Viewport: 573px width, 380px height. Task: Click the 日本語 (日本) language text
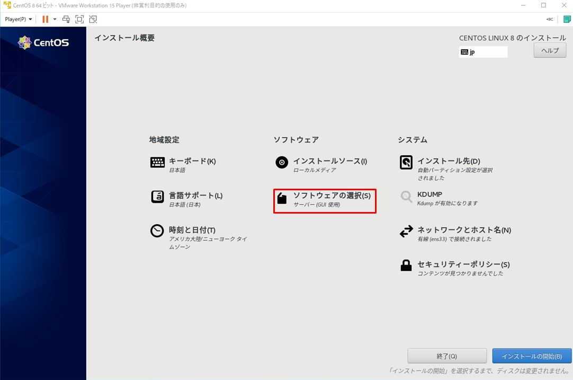(x=184, y=205)
